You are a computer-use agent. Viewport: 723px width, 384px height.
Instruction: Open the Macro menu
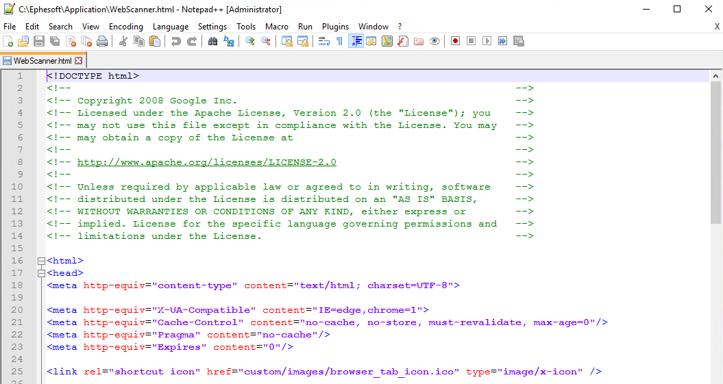pos(277,27)
